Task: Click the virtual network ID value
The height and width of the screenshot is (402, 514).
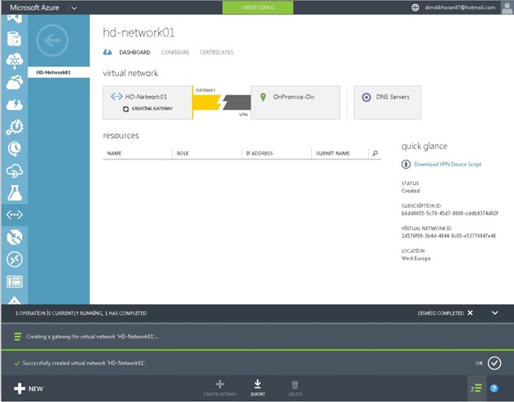Action: point(449,236)
